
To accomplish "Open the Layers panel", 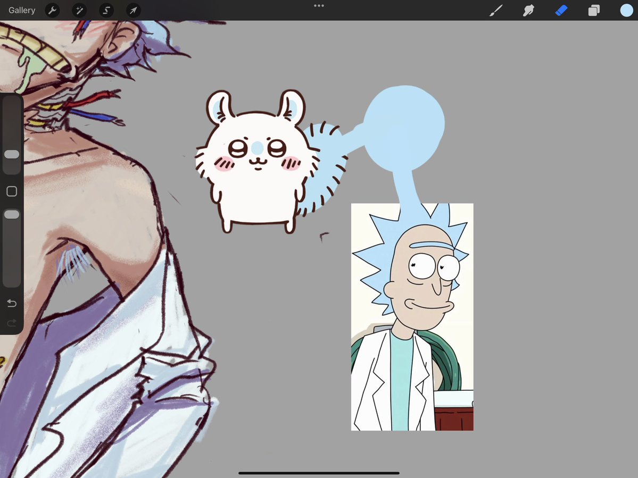I will 594,10.
